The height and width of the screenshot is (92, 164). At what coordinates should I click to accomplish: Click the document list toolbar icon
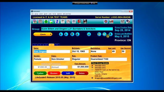pyautogui.click(x=63, y=21)
